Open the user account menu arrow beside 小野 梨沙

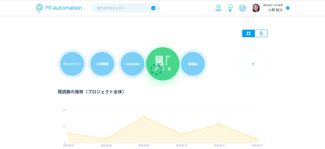click(288, 8)
